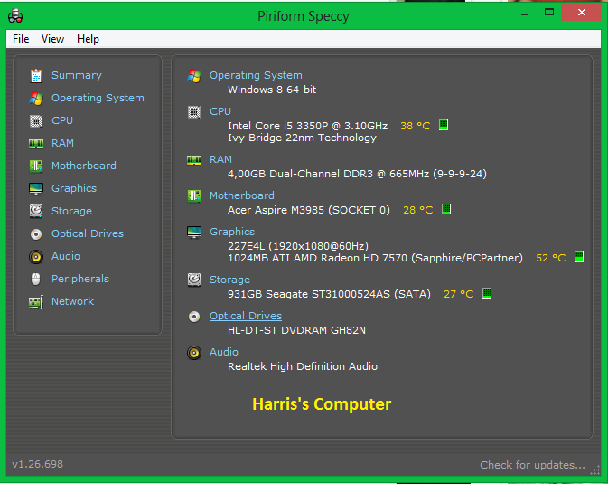Minimize the Speccy window

pyautogui.click(x=525, y=13)
